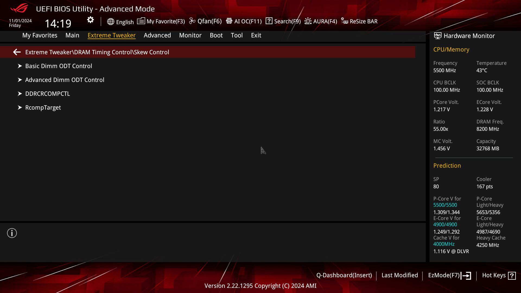Screen dimensions: 521x293
Task: Expand Advanced Dimm ODT Control submenu
Action: point(65,80)
